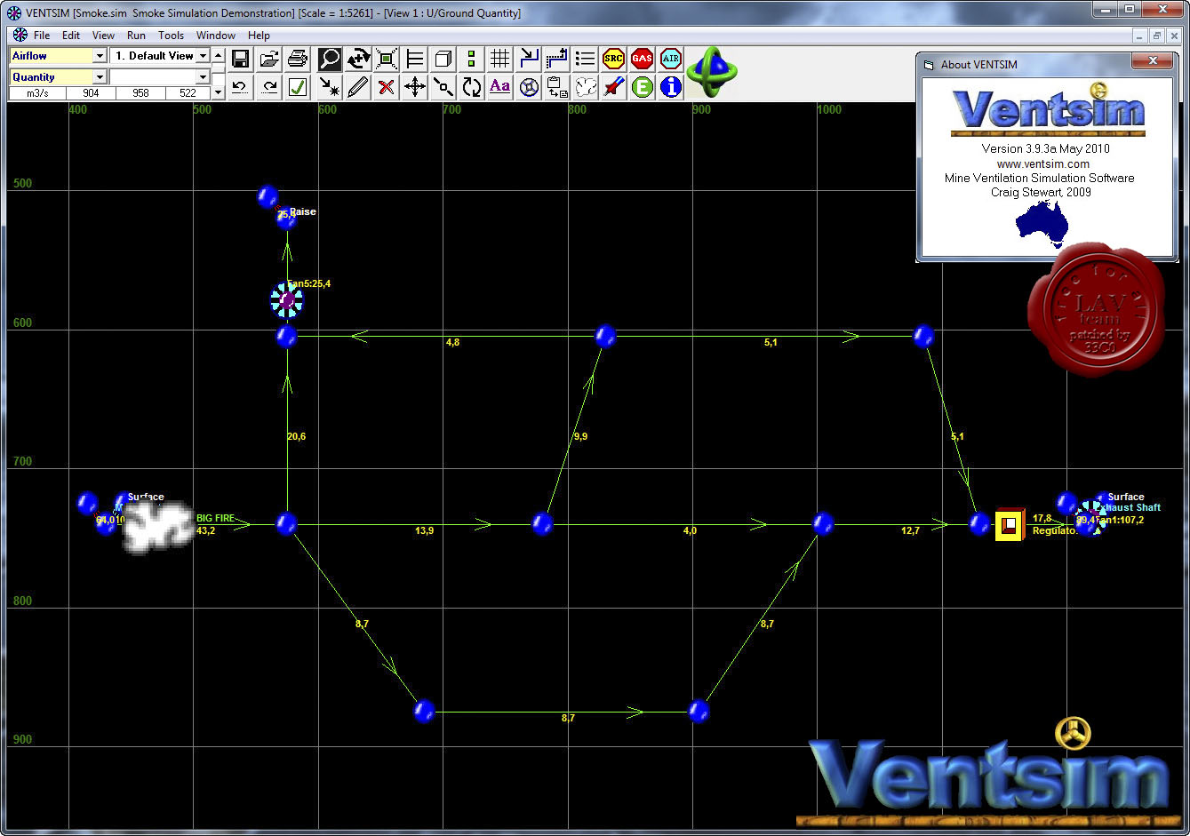Screen dimensions: 1190x836
Task: Click the BIG FIRE label
Action: pyautogui.click(x=216, y=518)
